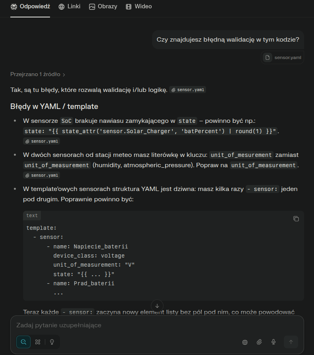This screenshot has height=355, width=314.
Task: Click the user question message bubble
Action: click(x=228, y=40)
